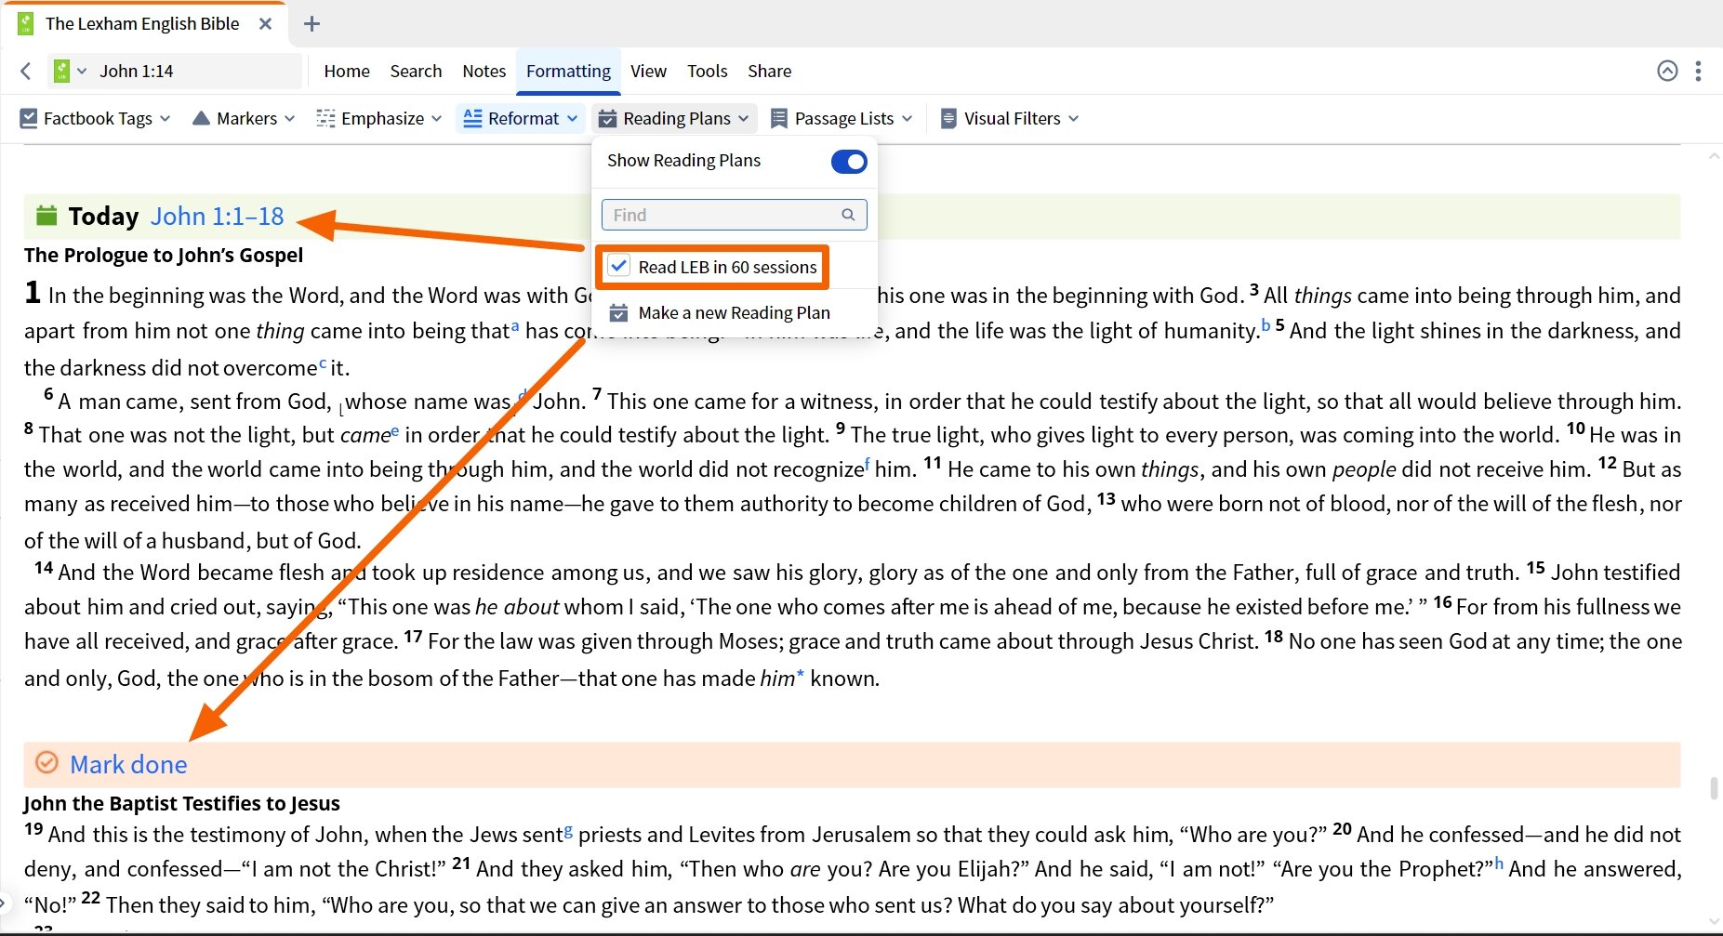Image resolution: width=1723 pixels, height=936 pixels.
Task: Close The Lexham English Bible tab
Action: point(266,24)
